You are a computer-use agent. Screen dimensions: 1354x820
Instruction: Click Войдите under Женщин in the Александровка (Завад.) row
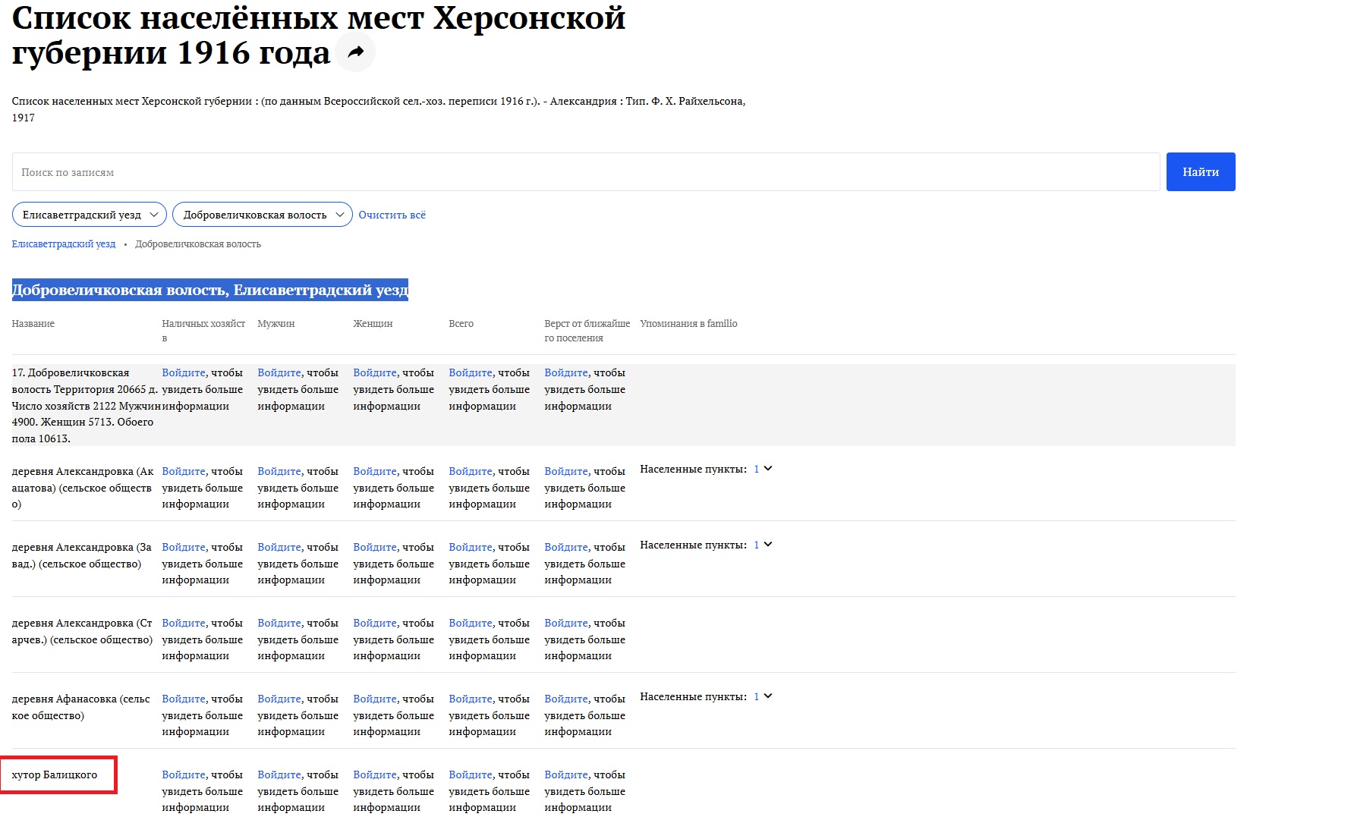375,547
